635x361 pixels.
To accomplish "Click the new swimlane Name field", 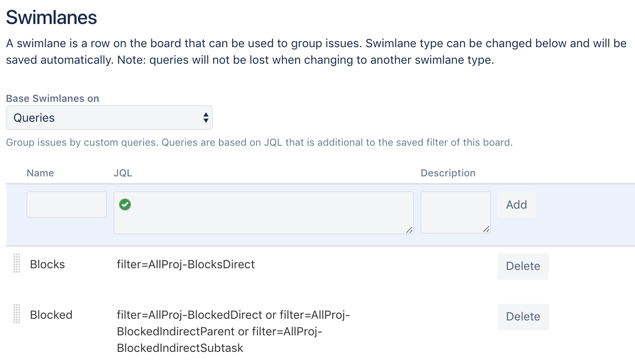I will click(x=66, y=205).
